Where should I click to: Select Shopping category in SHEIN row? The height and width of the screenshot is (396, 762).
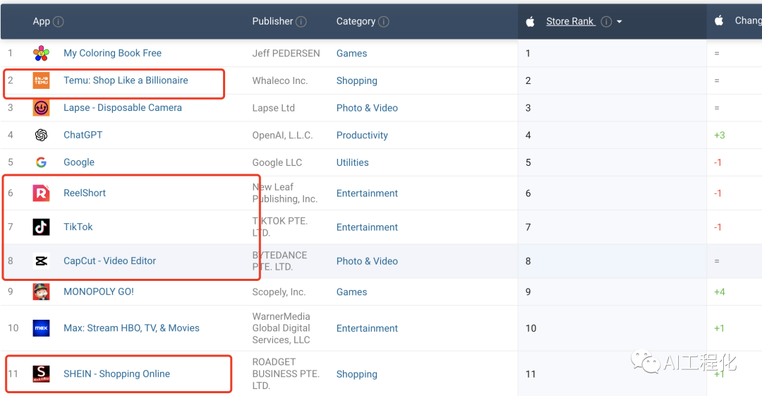click(x=357, y=374)
